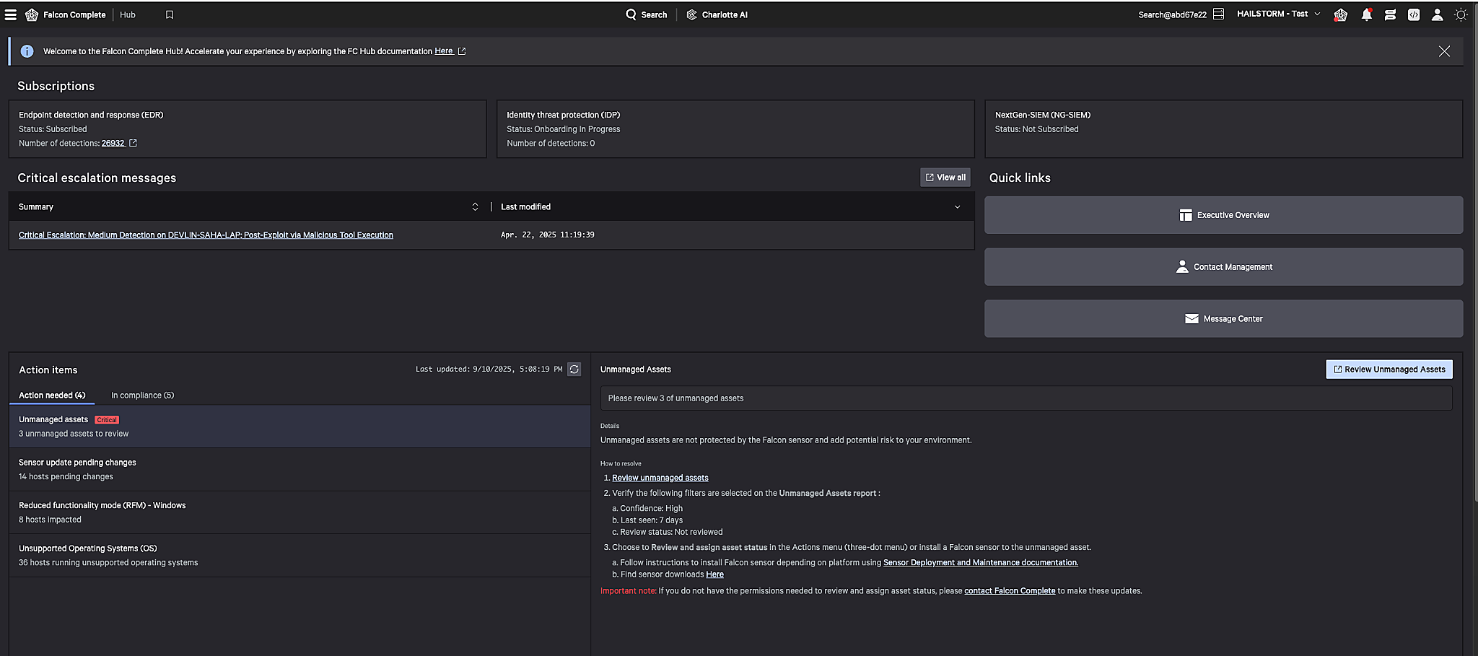1478x656 pixels.
Task: Sort by the Summary column
Action: 475,207
